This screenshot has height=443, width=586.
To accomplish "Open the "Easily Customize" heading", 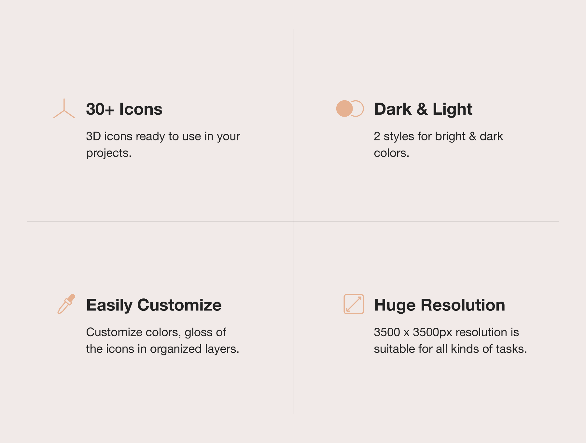I will (154, 305).
